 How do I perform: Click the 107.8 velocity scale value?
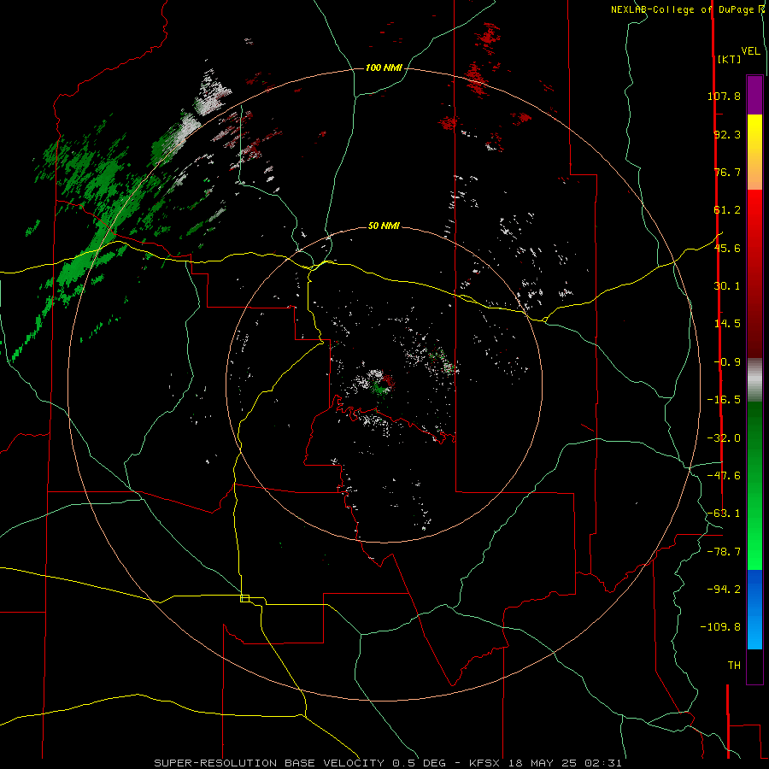click(724, 96)
